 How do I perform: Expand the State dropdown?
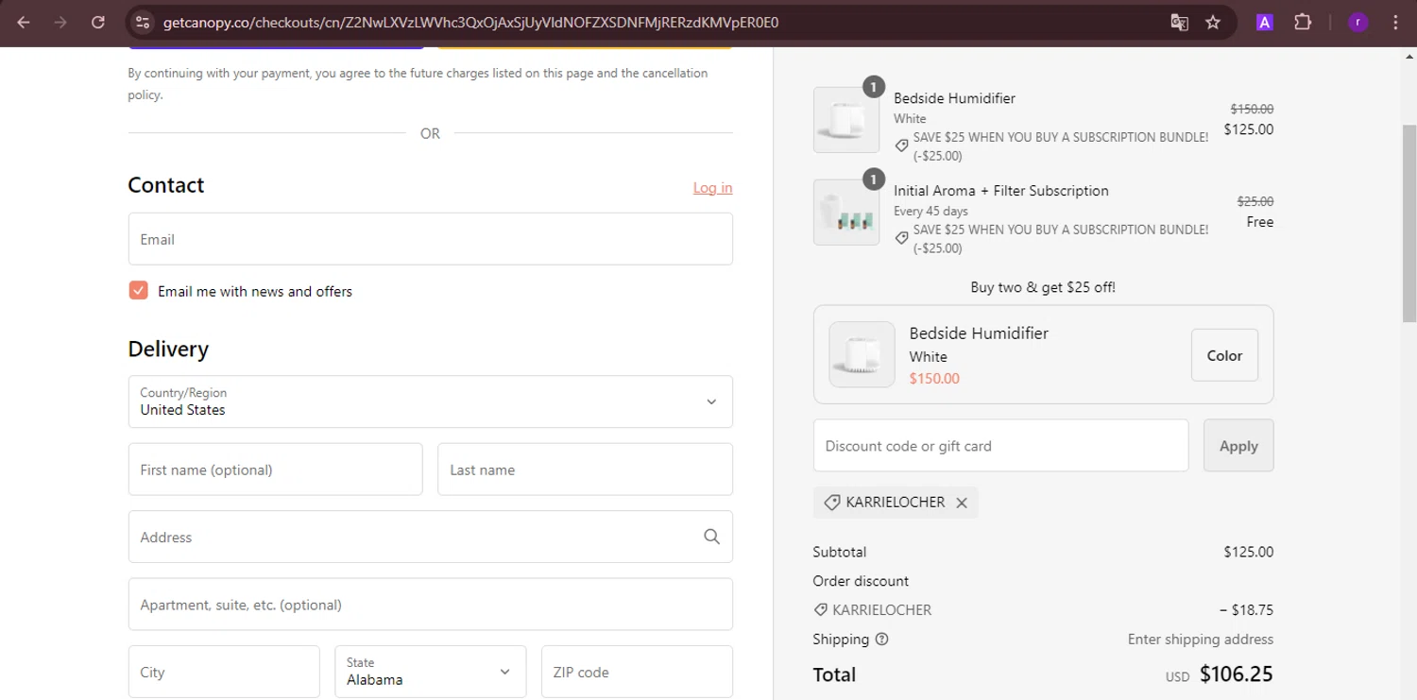(x=430, y=672)
